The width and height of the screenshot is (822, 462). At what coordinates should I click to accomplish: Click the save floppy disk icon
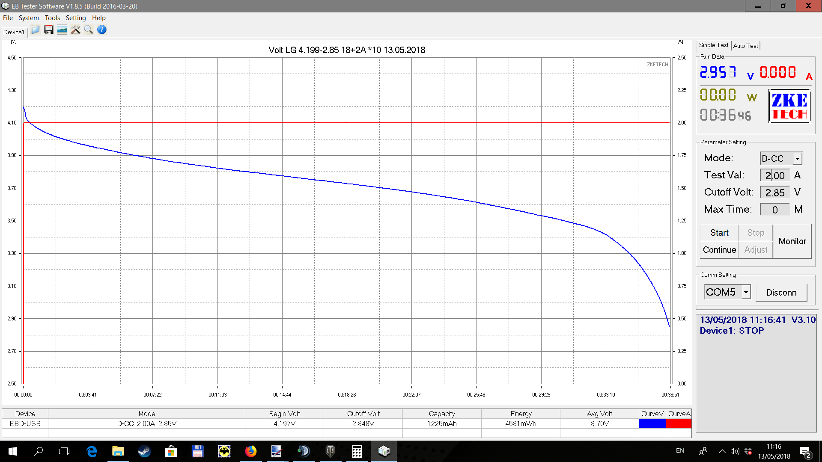click(x=49, y=30)
